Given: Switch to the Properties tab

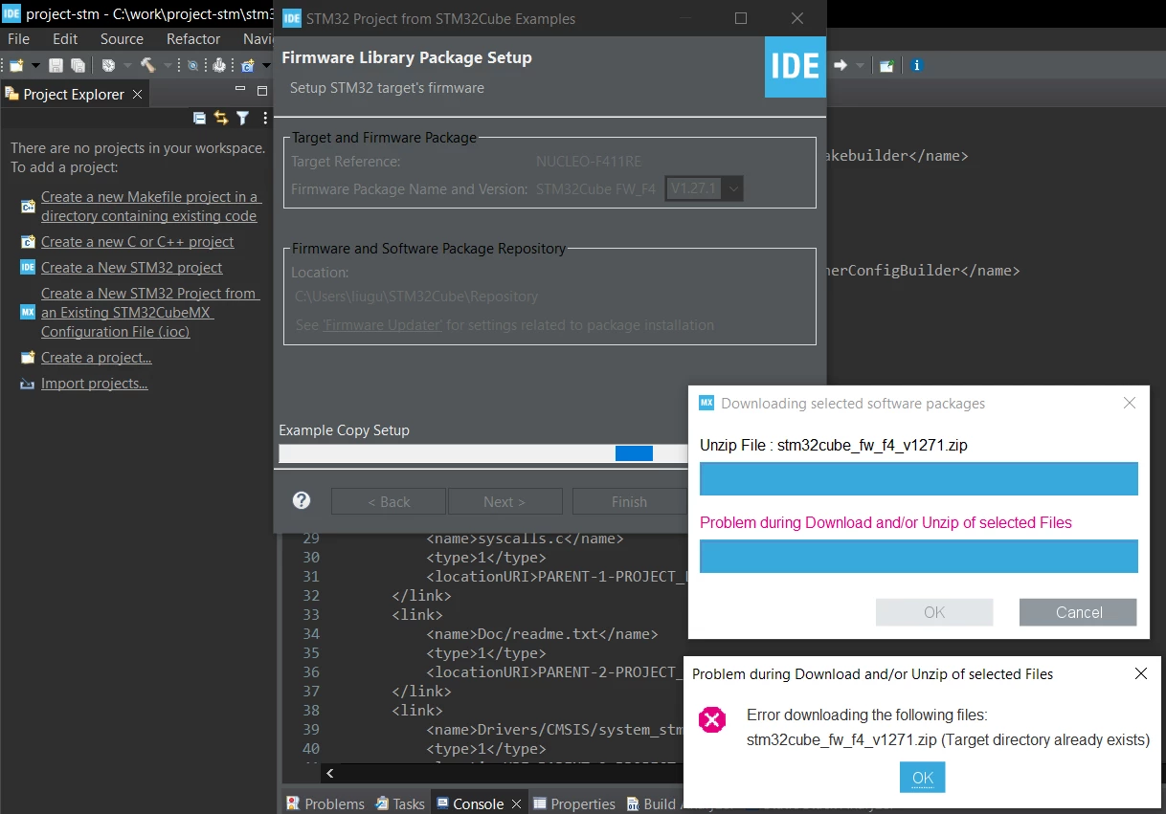Looking at the screenshot, I should [x=573, y=803].
